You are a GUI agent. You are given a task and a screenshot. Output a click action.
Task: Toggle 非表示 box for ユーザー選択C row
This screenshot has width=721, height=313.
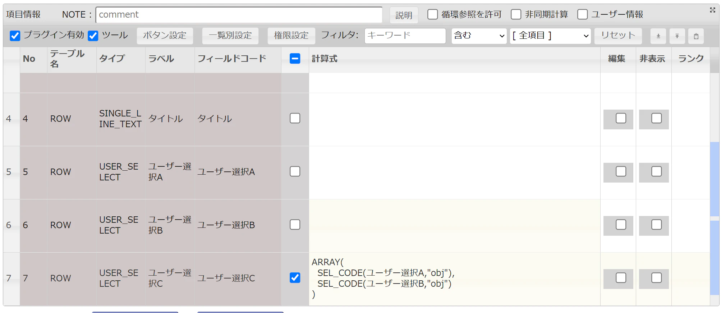coord(656,278)
